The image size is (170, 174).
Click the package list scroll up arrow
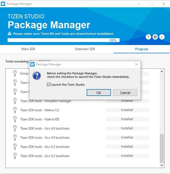[x=162, y=72]
